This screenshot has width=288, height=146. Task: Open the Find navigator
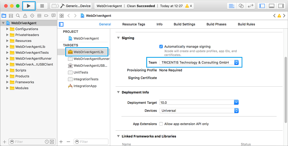point(18,16)
